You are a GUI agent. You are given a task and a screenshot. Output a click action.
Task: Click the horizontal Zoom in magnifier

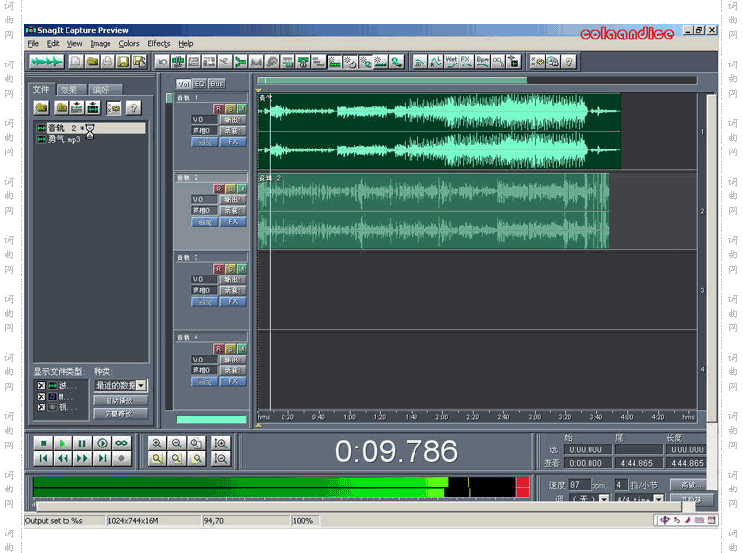(x=156, y=444)
